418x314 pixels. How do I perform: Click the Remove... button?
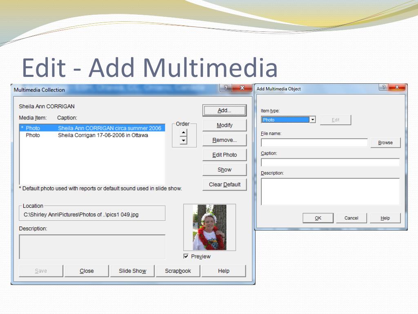tap(225, 140)
